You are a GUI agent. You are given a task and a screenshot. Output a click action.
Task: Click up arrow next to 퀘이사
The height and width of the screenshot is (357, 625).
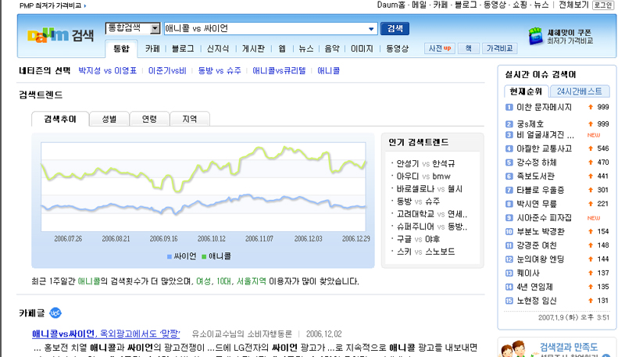[x=591, y=273]
